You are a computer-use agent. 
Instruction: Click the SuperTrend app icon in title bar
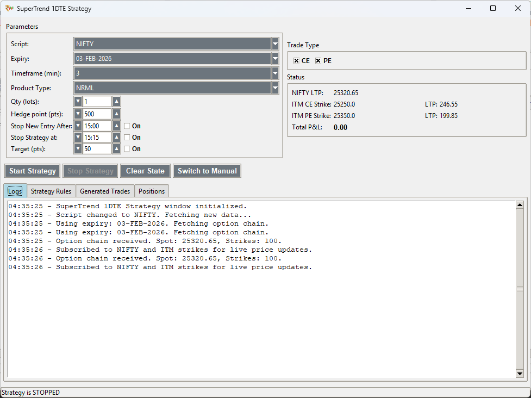[9, 9]
